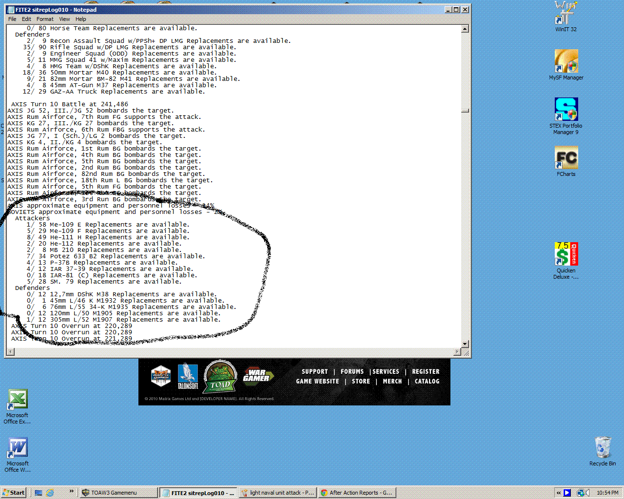Click the Notepad icon in the title bar
The width and height of the screenshot is (624, 499).
click(10, 10)
